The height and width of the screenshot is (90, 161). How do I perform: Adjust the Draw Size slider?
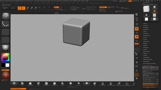(78, 9)
